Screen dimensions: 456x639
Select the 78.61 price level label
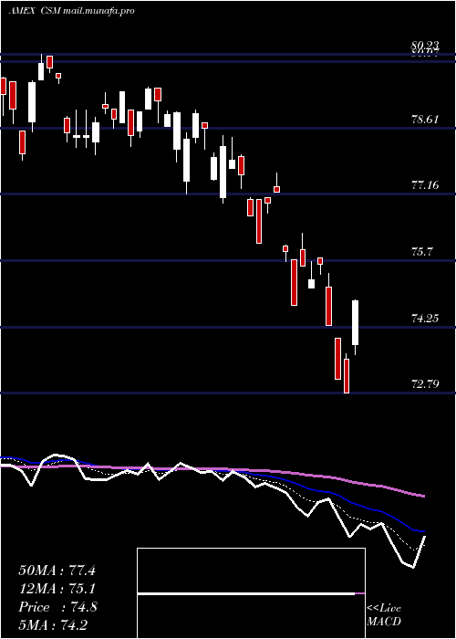(x=426, y=120)
